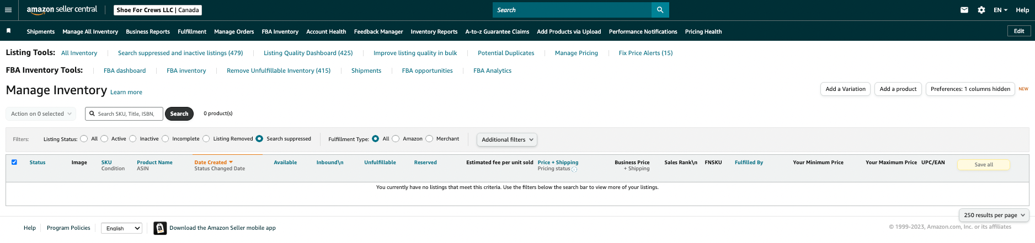
Task: Select the Active listing status radio
Action: click(104, 139)
